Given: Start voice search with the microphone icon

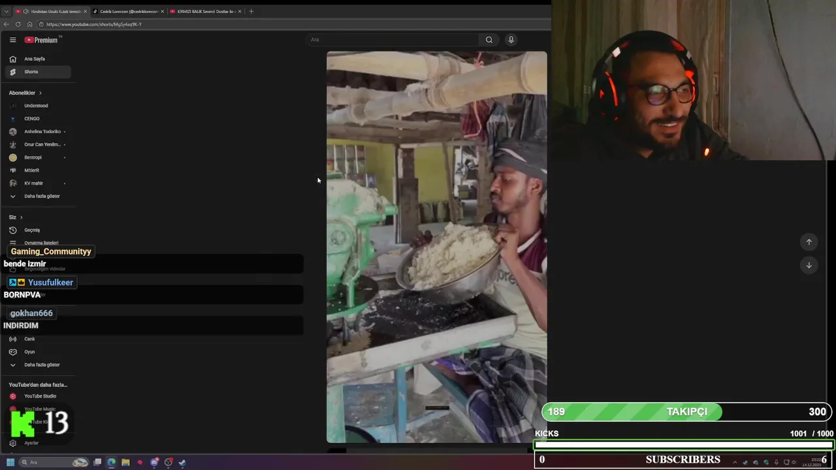Looking at the screenshot, I should click(x=511, y=40).
